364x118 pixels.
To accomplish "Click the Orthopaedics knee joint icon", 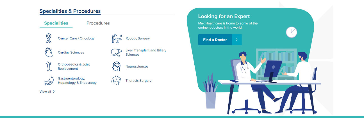I will [49, 66].
